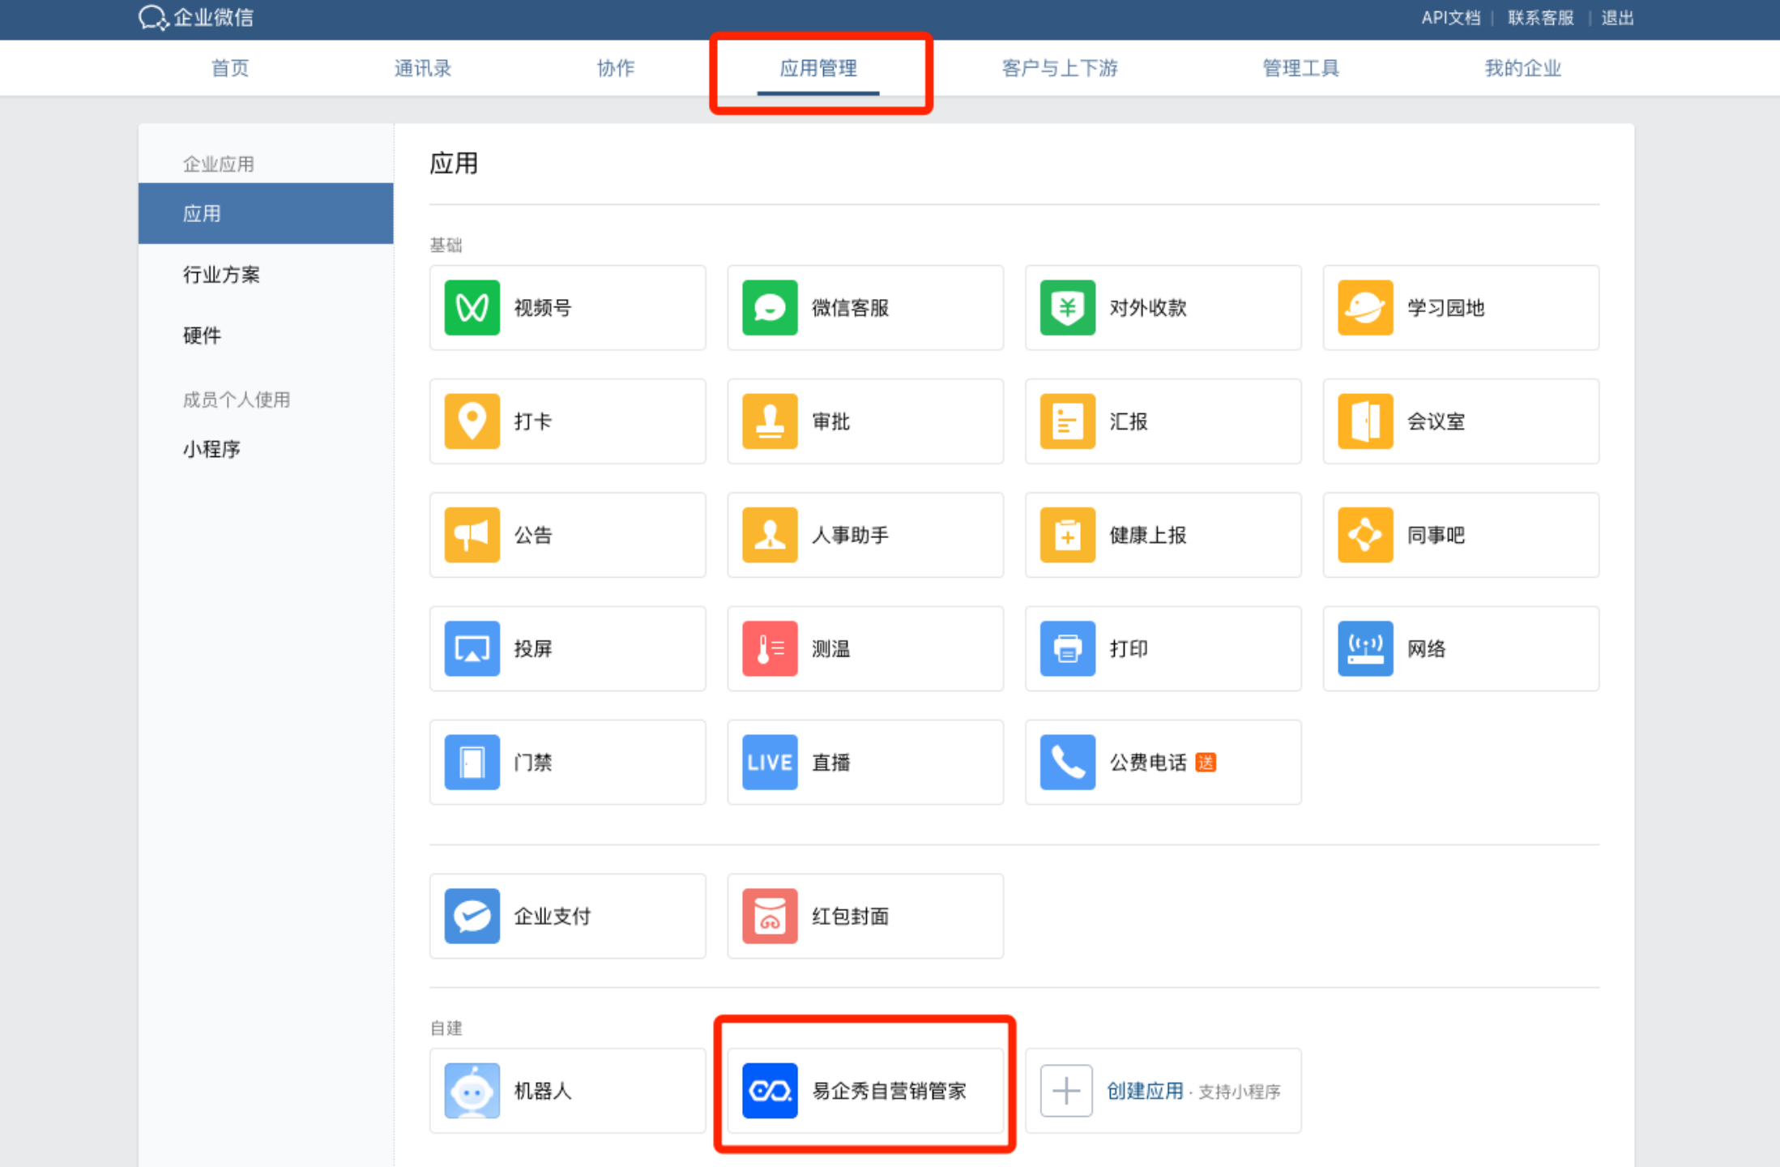The image size is (1780, 1167).
Task: Click the 会议室 label text
Action: click(1436, 421)
